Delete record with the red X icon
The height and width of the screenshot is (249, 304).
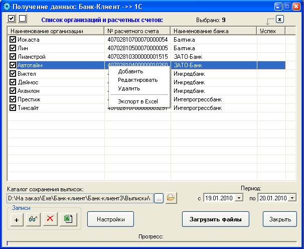[50, 219]
